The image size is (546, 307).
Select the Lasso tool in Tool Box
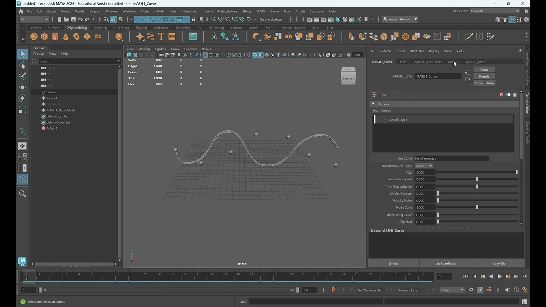[x=22, y=65]
